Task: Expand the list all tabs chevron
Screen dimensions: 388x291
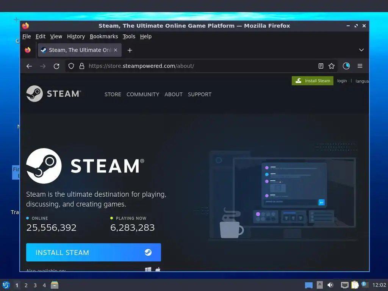Action: click(x=361, y=50)
